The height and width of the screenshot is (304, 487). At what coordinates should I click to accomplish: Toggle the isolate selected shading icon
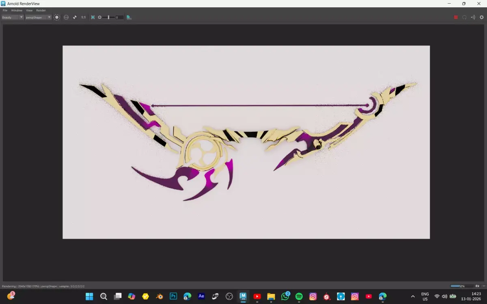pyautogui.click(x=57, y=17)
